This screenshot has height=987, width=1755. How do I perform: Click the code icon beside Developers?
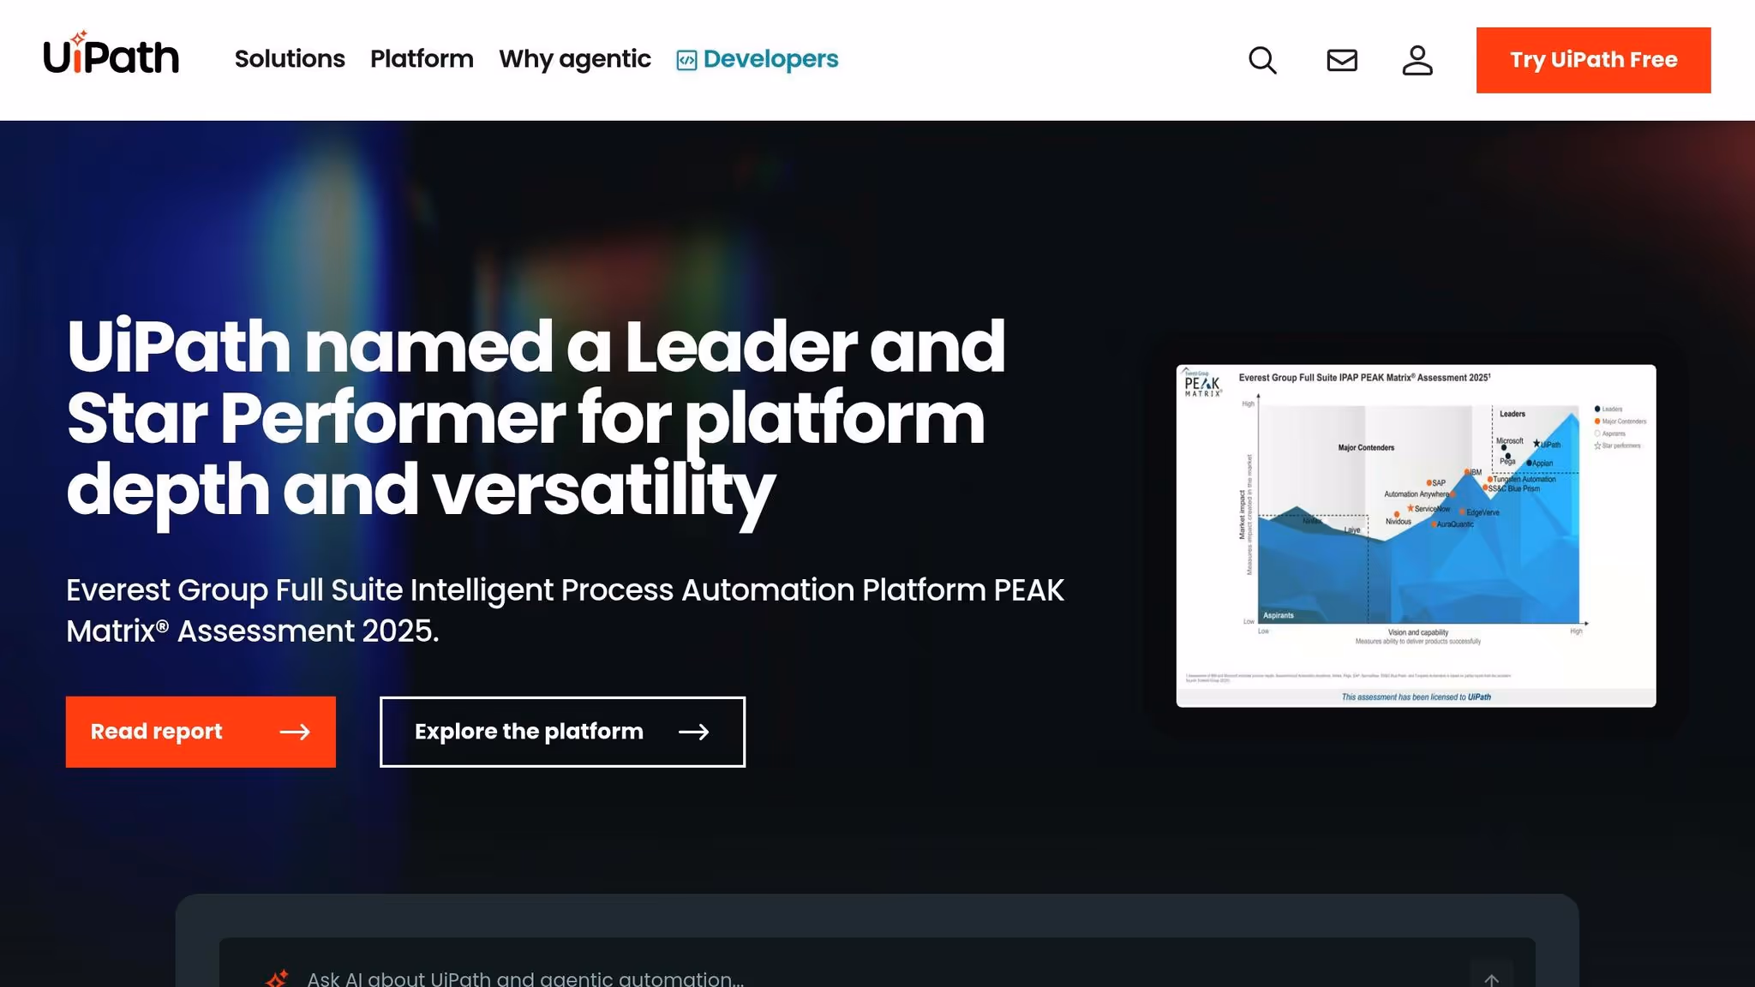685,59
